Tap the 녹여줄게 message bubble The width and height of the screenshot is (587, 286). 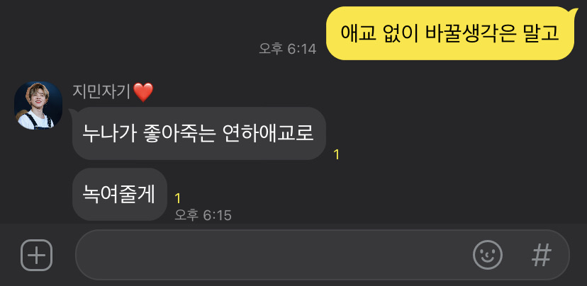[119, 194]
